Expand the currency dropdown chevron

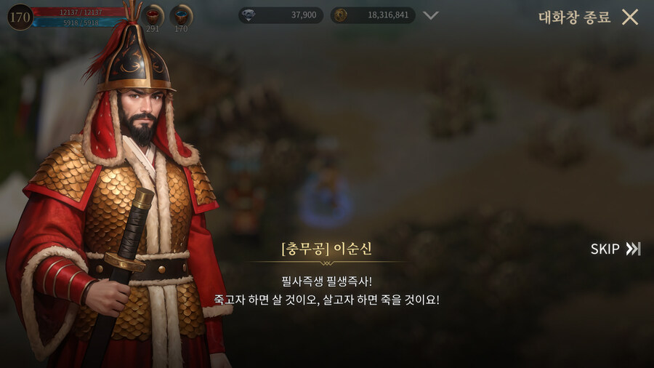(430, 15)
